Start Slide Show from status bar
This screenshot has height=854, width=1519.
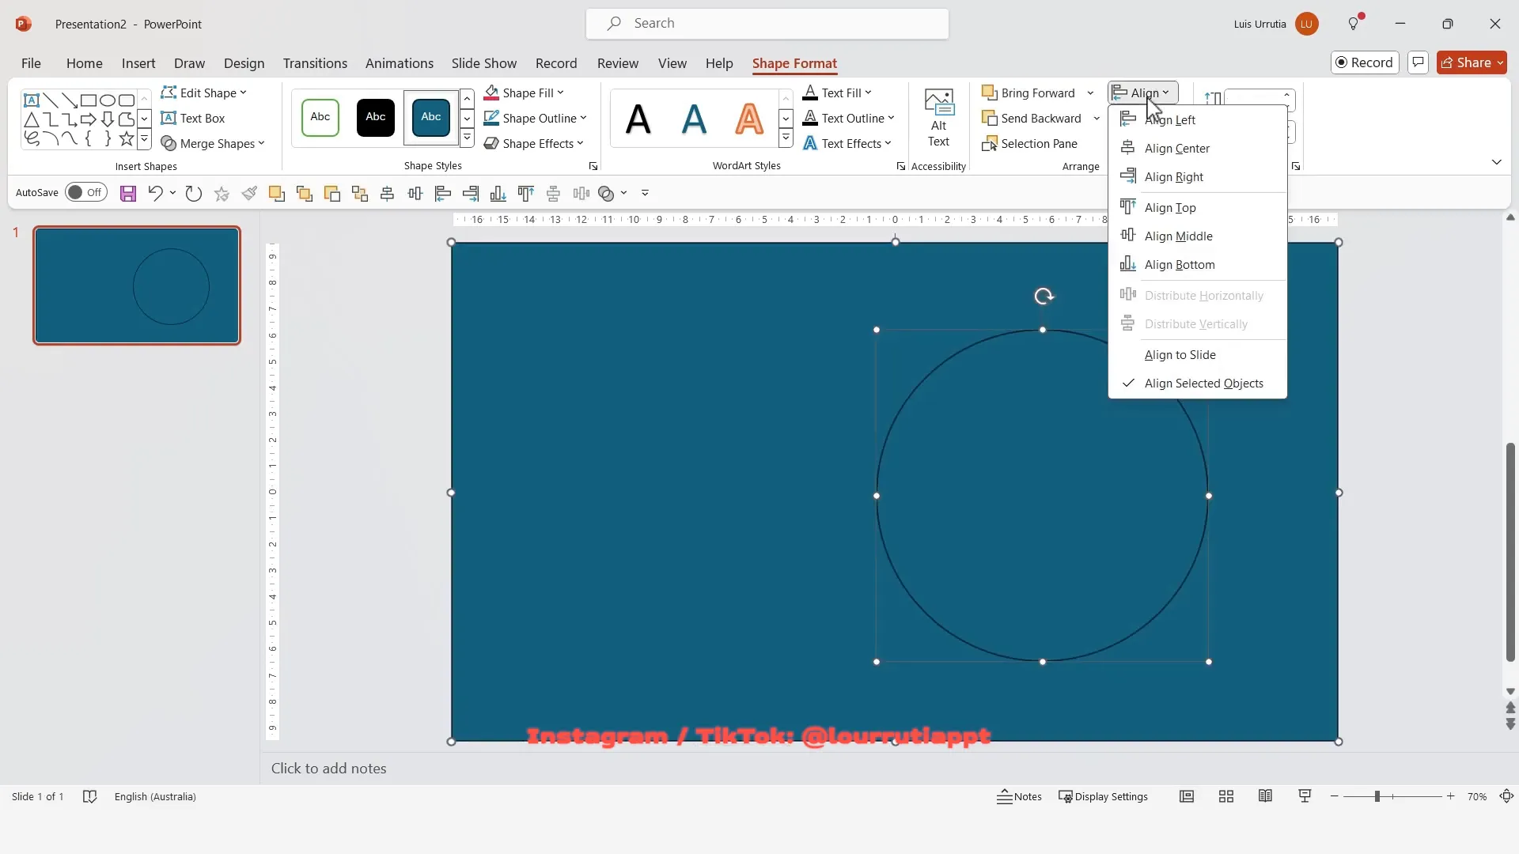coord(1305,796)
